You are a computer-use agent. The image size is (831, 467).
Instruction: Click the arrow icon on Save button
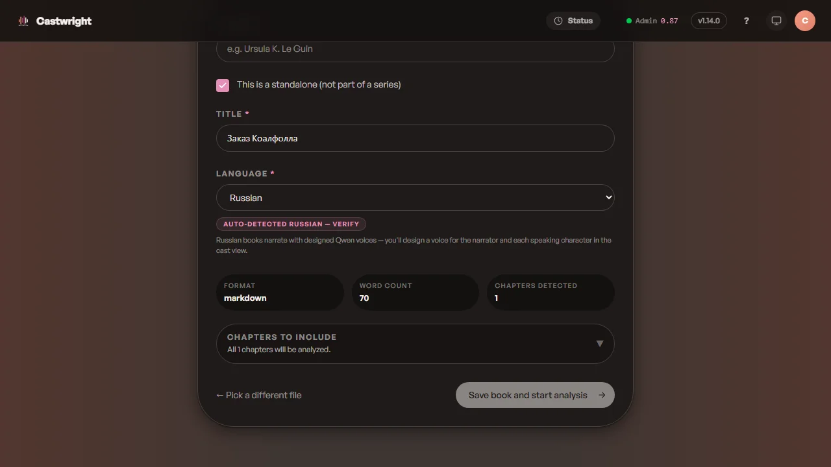click(602, 395)
